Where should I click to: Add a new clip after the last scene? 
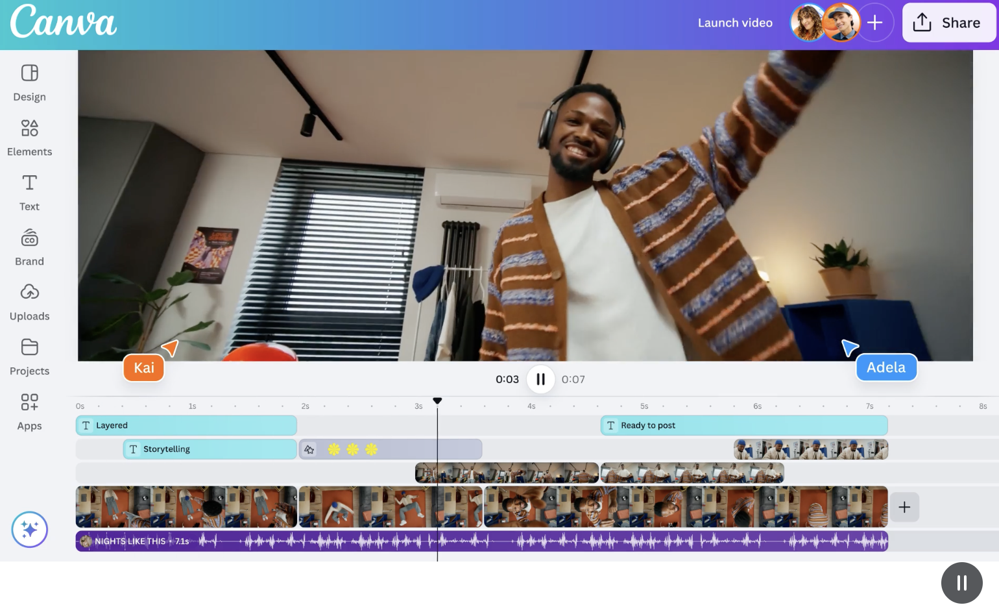tap(904, 507)
